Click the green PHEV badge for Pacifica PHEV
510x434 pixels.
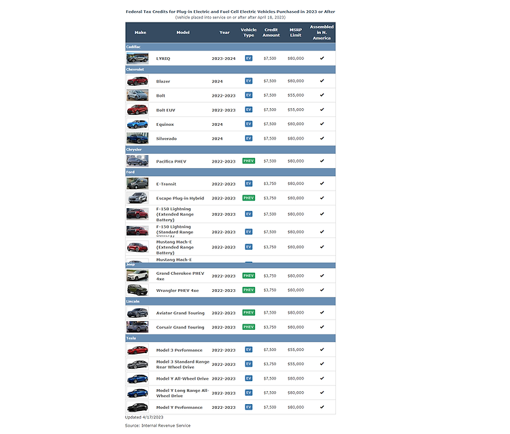[x=248, y=161]
